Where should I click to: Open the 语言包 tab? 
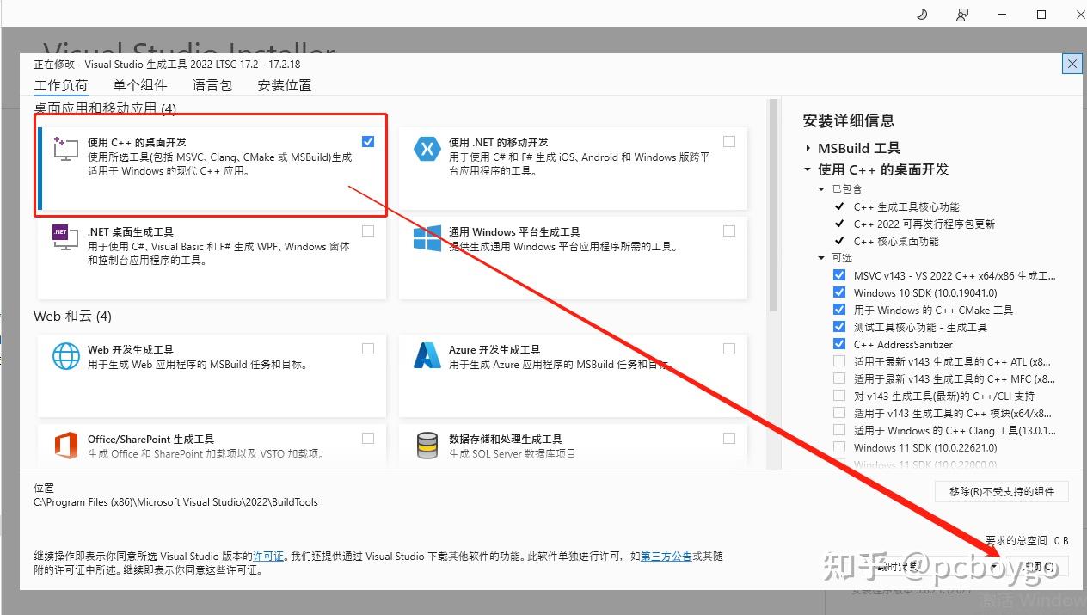212,85
